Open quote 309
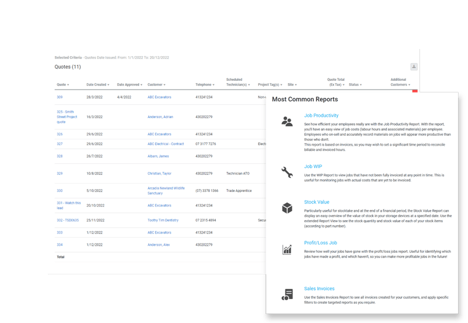Viewport: 468px width, 323px height. [x=60, y=97]
